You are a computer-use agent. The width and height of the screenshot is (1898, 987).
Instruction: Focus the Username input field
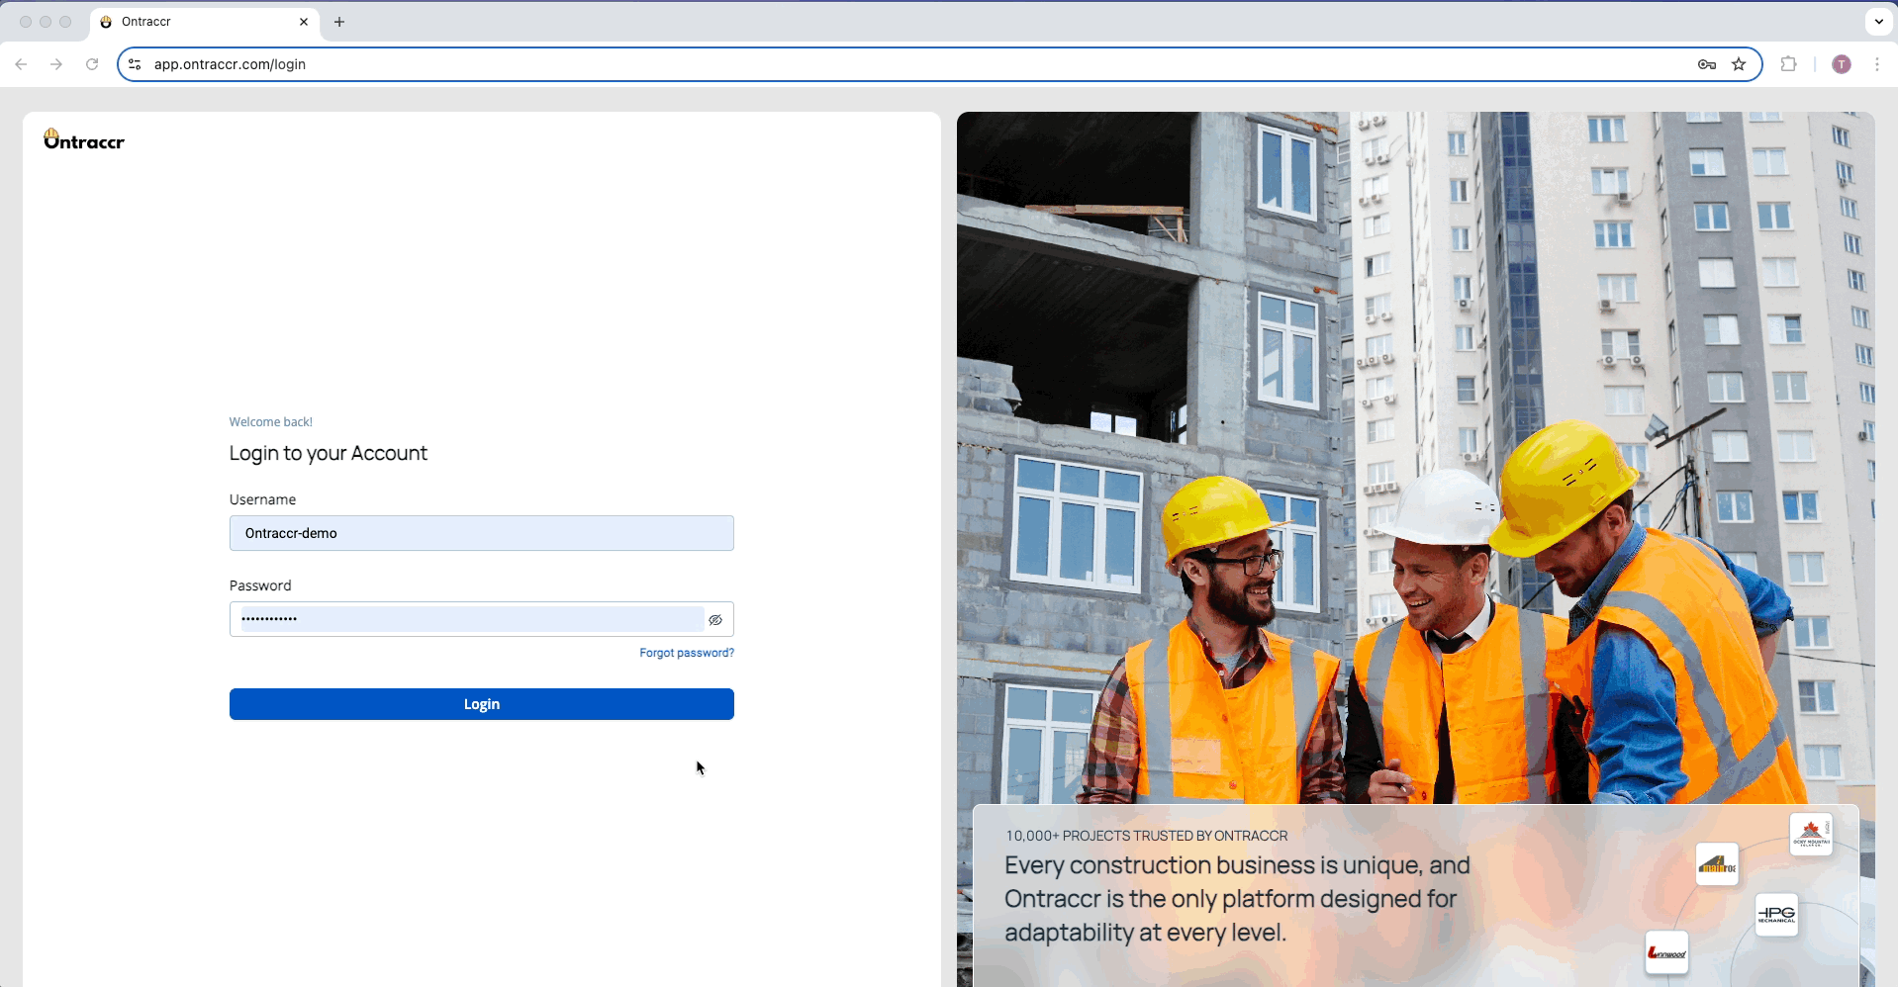coord(482,533)
